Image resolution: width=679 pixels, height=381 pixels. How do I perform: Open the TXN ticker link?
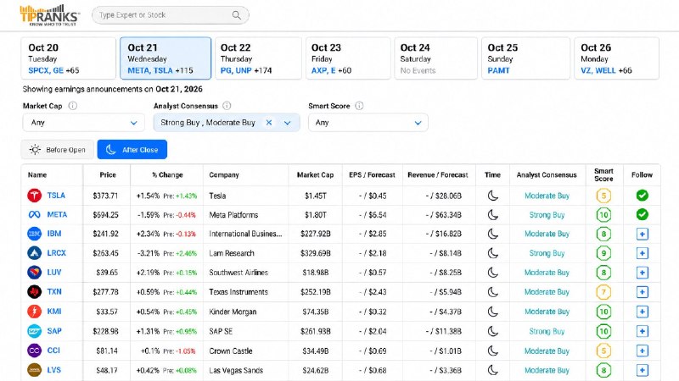coord(54,292)
